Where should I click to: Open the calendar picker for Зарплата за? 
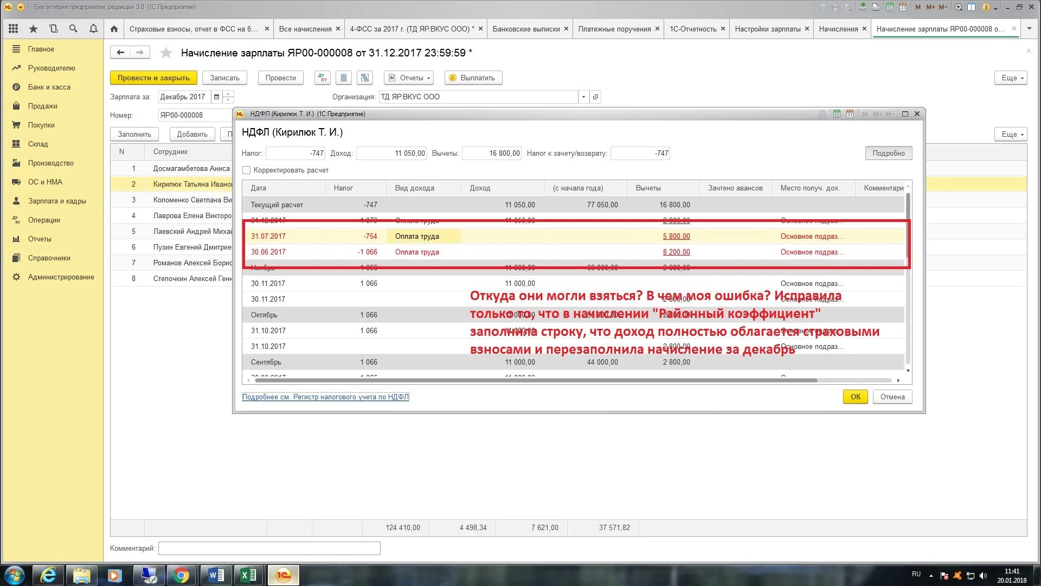click(217, 97)
